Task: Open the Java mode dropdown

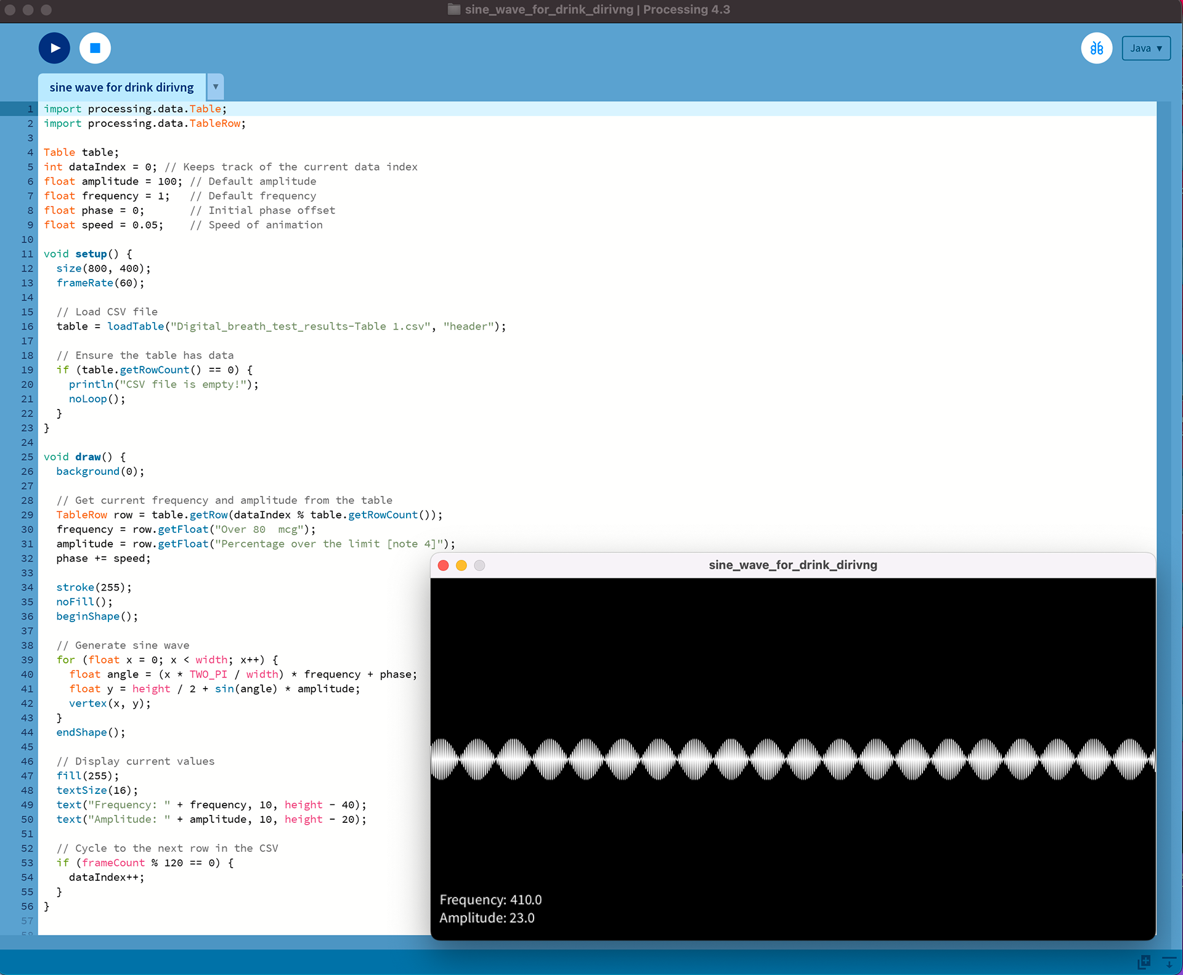Action: [1145, 48]
